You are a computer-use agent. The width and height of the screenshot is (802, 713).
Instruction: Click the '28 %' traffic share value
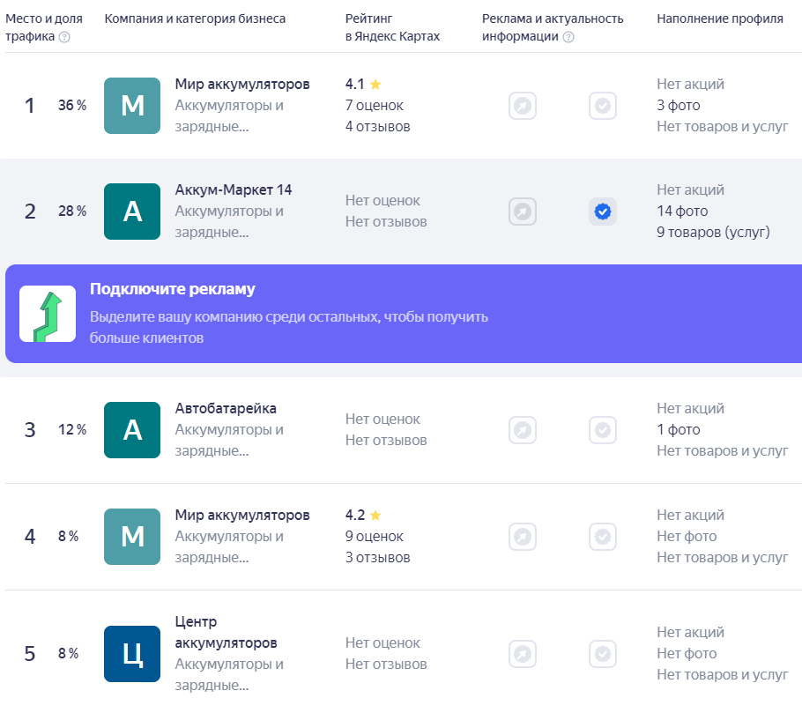coord(72,212)
